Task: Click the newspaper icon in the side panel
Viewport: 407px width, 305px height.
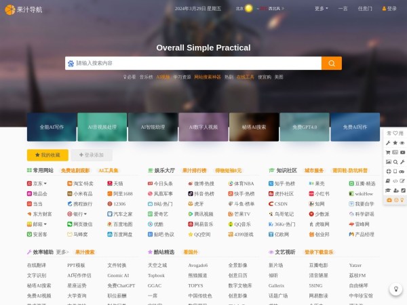Action: pyautogui.click(x=395, y=152)
